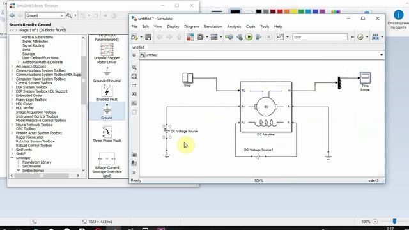Expand the Aerospace Blockset tree node
The image size is (409, 230).
pyautogui.click(x=12, y=66)
